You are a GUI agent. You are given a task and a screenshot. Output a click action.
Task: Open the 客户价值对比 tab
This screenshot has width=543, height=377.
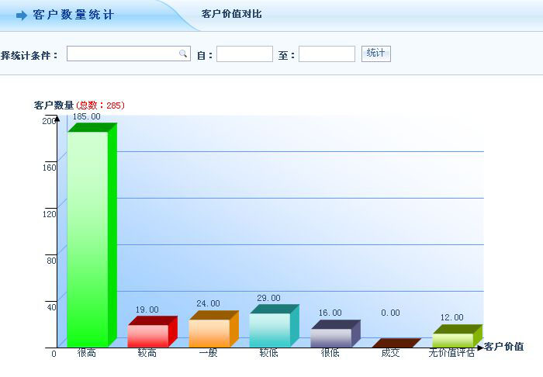point(231,14)
